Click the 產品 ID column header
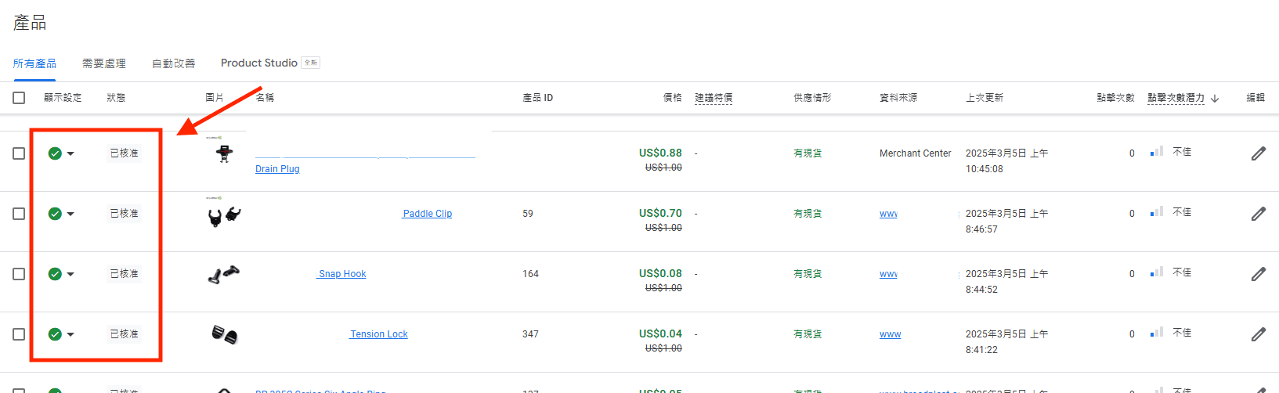Viewport: 1279px width, 393px height. pos(537,98)
